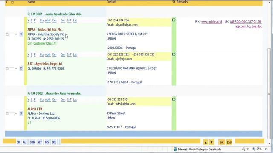Click row number 2 marker
The width and height of the screenshot is (273, 153).
(21, 68)
